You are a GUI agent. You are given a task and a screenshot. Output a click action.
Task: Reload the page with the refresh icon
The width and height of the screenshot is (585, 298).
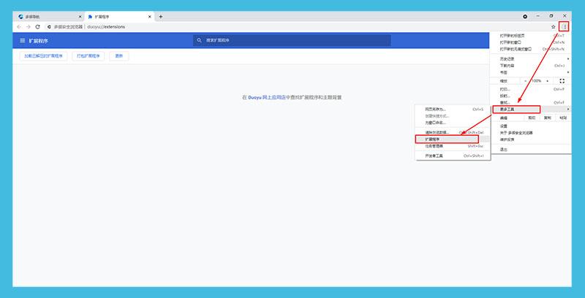[37, 26]
